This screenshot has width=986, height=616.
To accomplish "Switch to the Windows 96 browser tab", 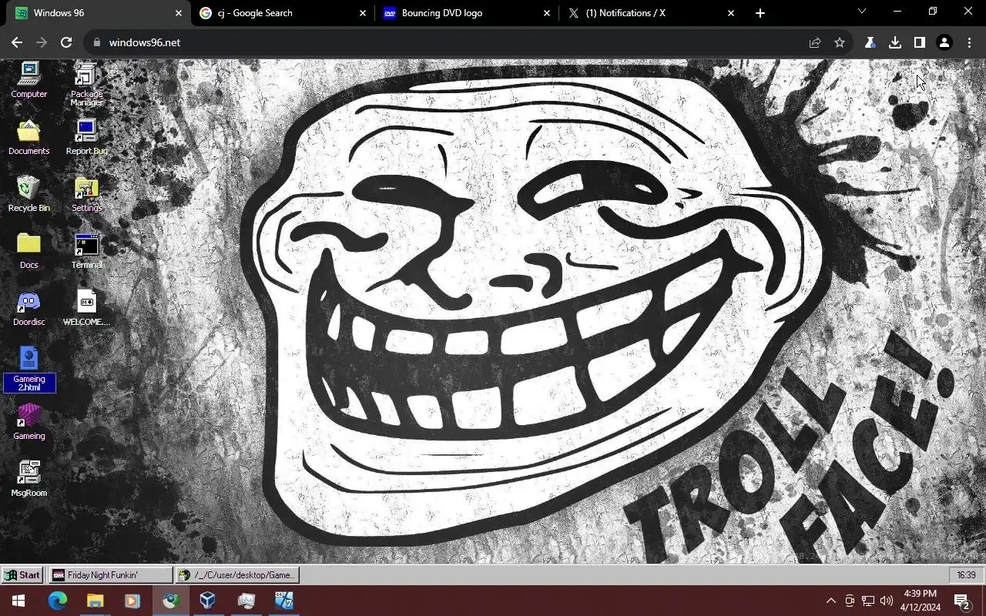I will [x=96, y=13].
